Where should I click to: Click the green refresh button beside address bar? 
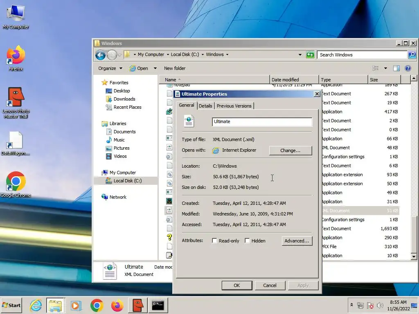tap(310, 55)
